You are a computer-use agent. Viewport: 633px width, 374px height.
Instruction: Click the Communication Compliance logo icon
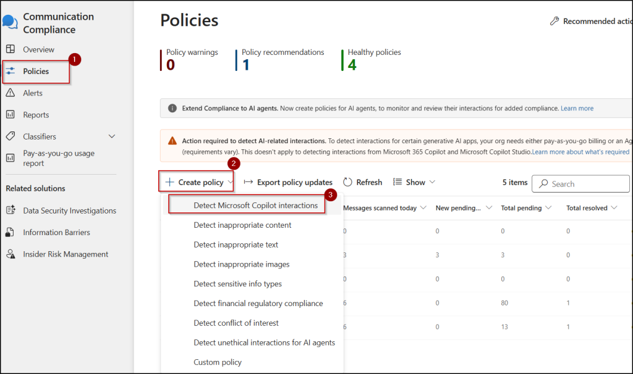[10, 22]
